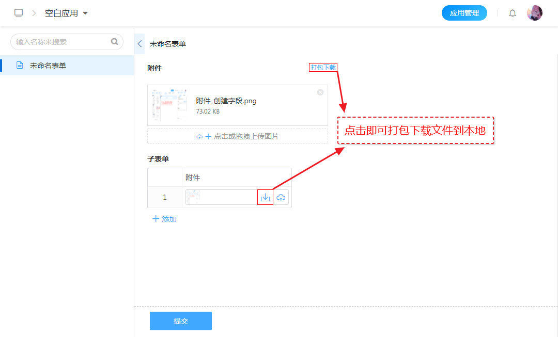Click 添加 to add a sub-form row
This screenshot has width=558, height=337.
coord(165,219)
